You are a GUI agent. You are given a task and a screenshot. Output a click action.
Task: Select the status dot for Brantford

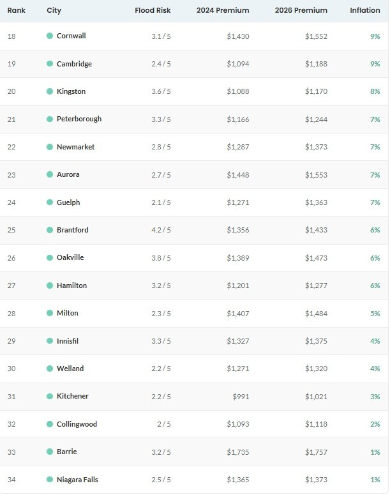tap(50, 230)
